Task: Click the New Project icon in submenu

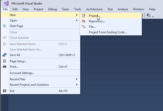Action: point(84,15)
